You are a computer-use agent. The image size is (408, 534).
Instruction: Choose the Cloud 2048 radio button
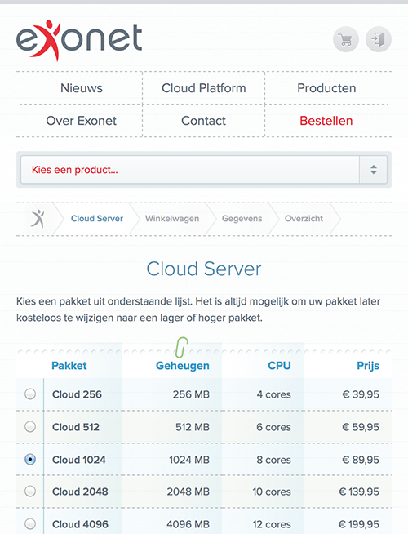coord(30,491)
